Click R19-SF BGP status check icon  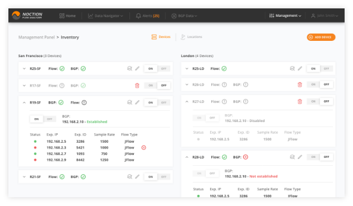pyautogui.click(x=61, y=102)
